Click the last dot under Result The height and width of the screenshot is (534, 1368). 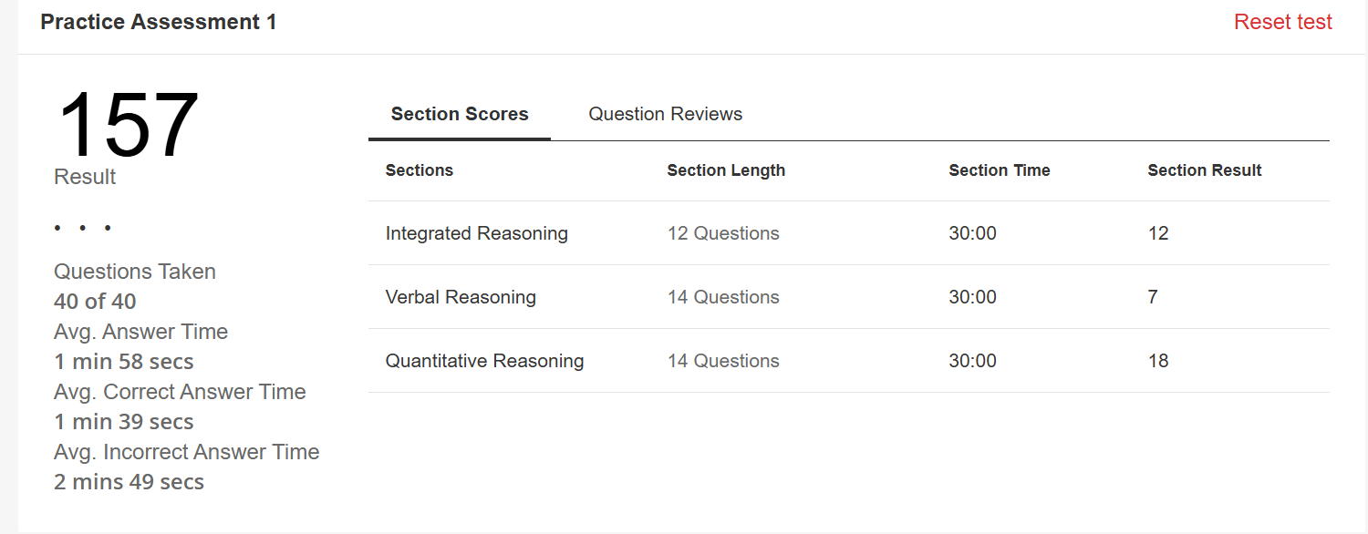[108, 227]
